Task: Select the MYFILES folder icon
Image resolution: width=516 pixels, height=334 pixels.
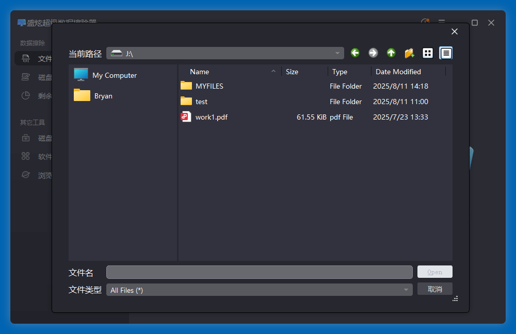Action: (x=186, y=86)
